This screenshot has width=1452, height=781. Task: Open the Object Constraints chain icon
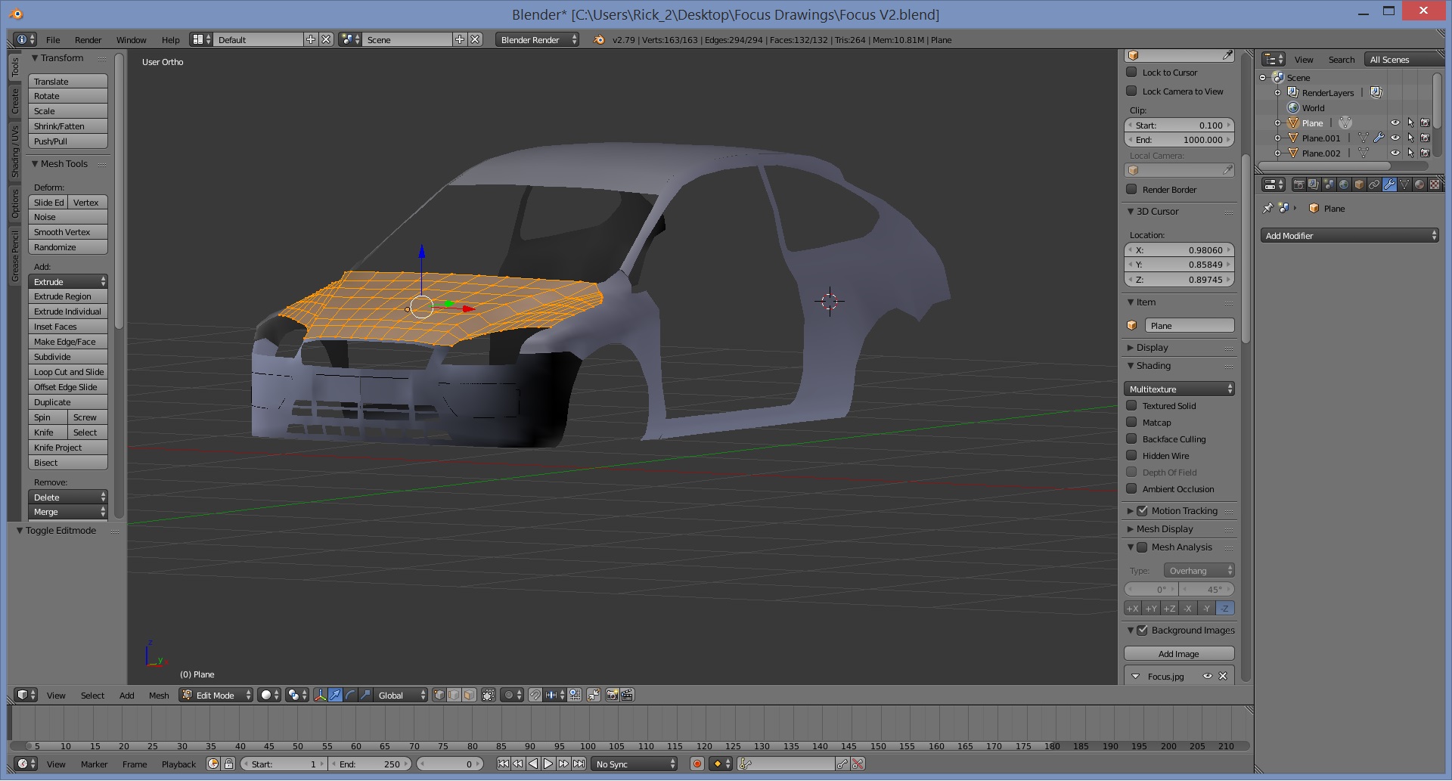tap(1374, 184)
